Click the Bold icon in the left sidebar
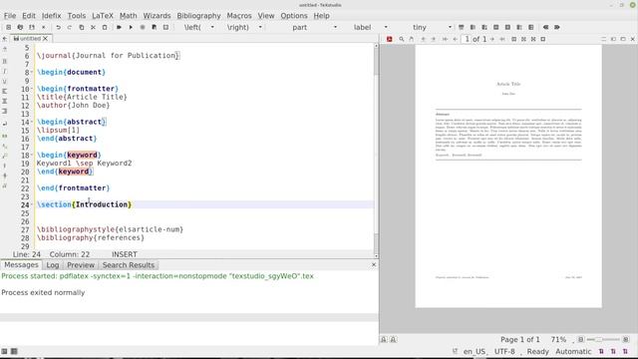Screen dimensions: 638x359 tap(4, 61)
